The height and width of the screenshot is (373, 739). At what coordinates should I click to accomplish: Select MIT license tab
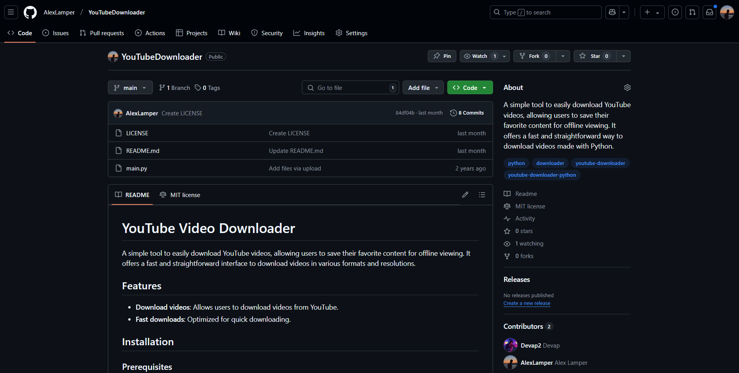pyautogui.click(x=180, y=195)
